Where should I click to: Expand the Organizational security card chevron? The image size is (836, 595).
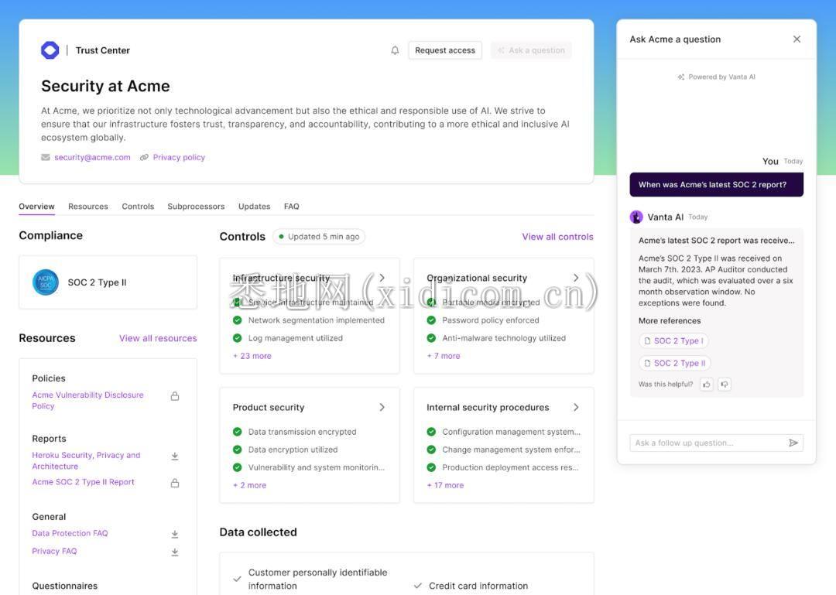576,278
